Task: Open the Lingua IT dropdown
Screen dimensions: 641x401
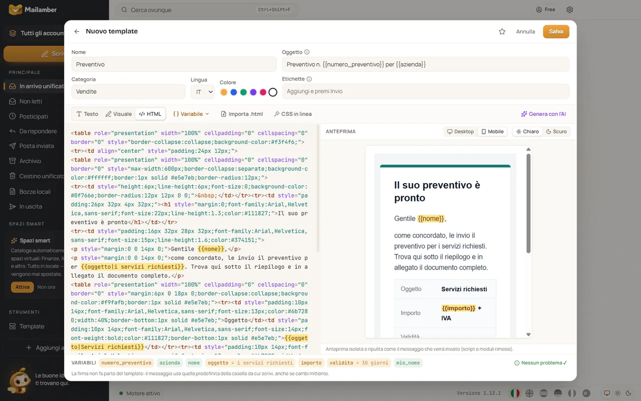Action: coord(203,92)
